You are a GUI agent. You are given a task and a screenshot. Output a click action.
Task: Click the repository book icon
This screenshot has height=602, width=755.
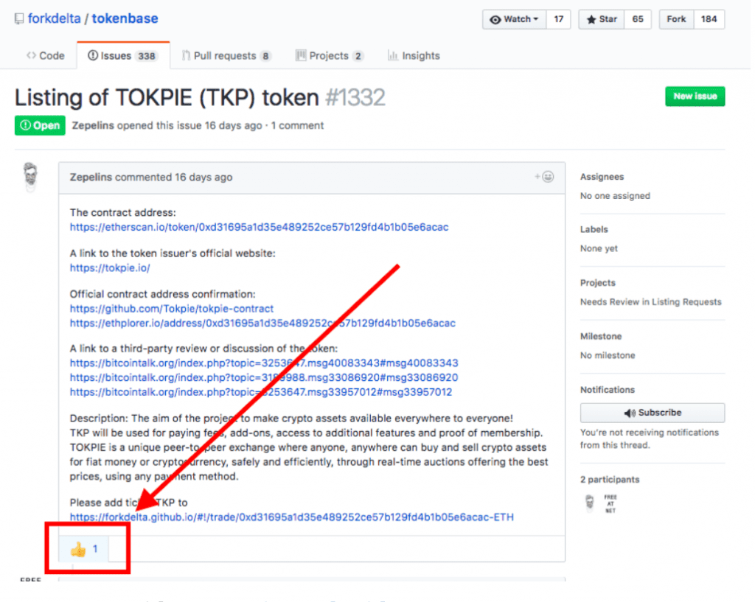(x=19, y=18)
